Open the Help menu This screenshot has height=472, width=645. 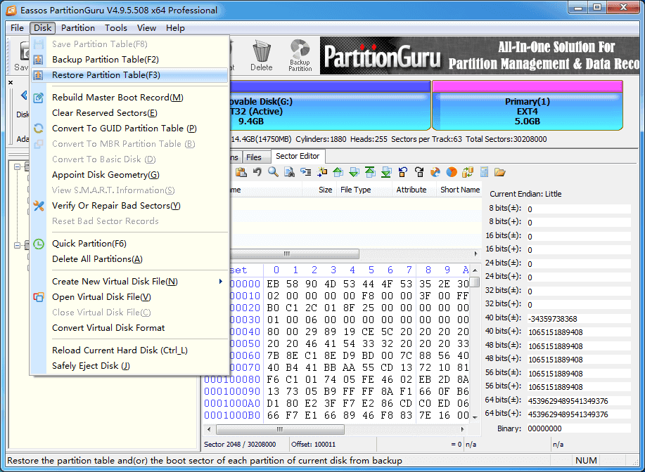pos(175,28)
